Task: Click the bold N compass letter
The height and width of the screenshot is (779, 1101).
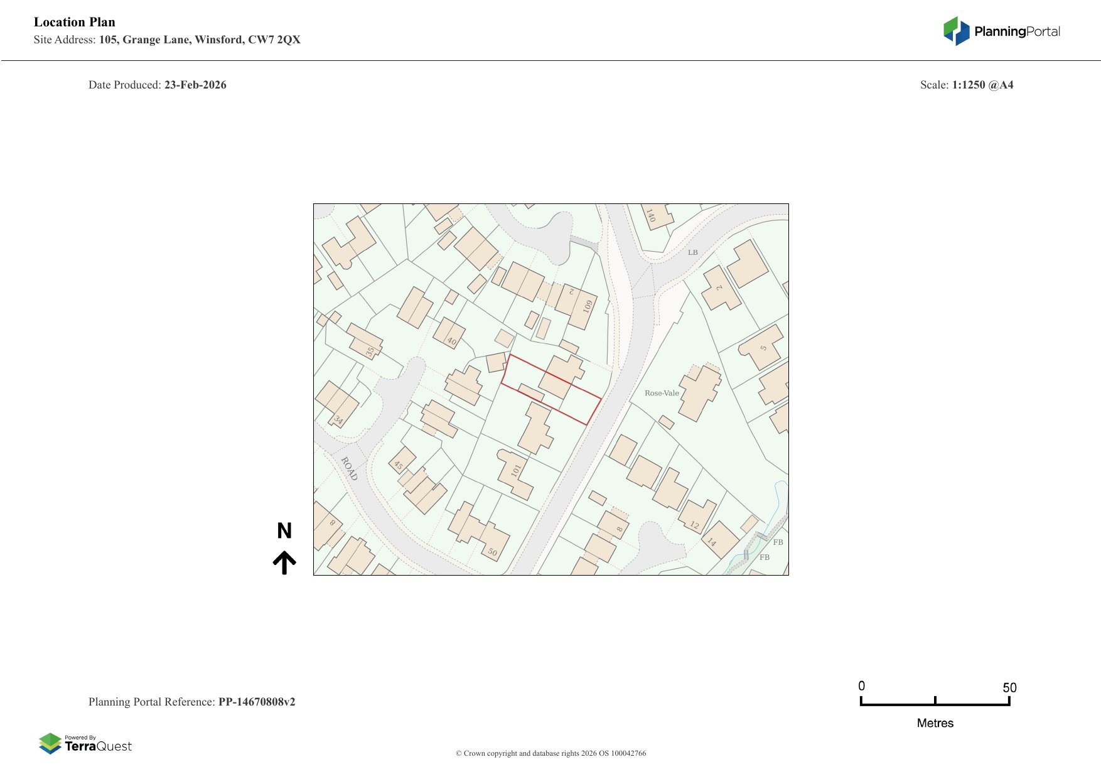Action: click(284, 531)
